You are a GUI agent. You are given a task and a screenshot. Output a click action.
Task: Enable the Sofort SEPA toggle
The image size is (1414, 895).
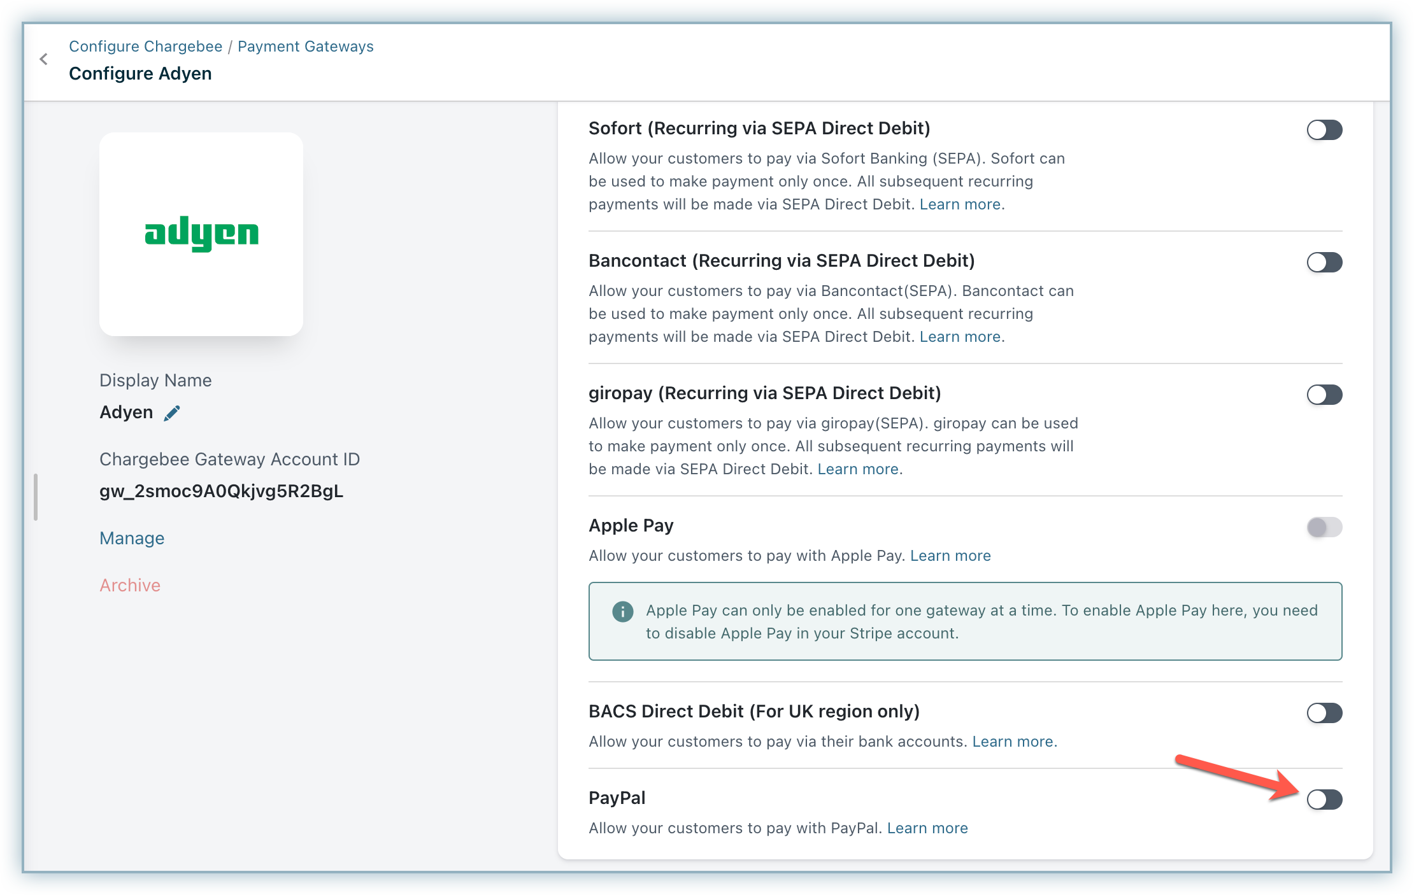pos(1324,130)
